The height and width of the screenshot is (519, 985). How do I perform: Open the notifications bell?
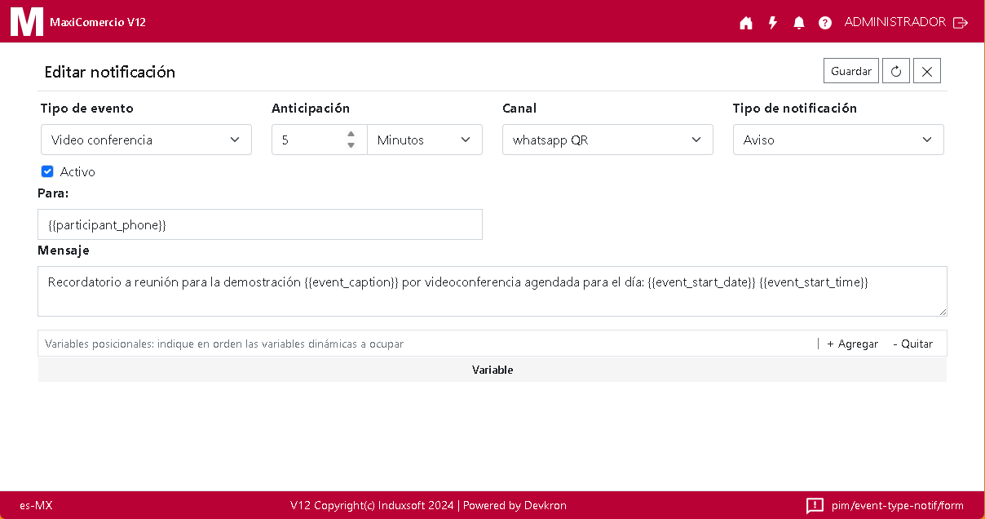[x=798, y=23]
